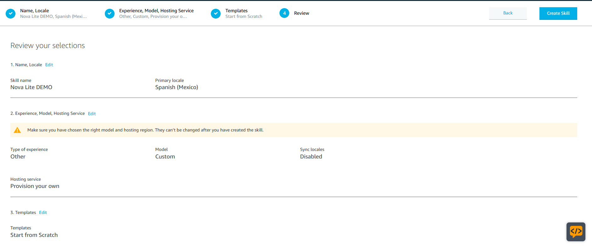
Task: Click the number 4 circle icon
Action: 284,13
